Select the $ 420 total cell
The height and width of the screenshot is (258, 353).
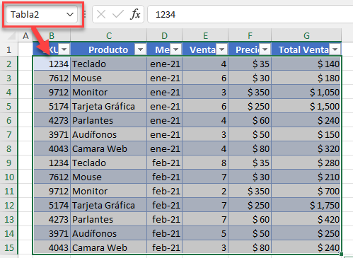coord(306,219)
